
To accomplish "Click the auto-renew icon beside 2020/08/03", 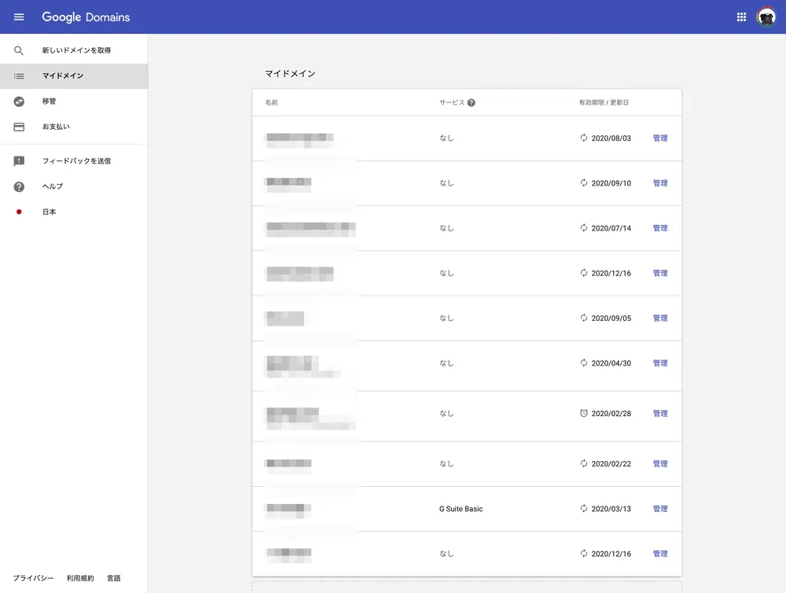I will tap(583, 138).
